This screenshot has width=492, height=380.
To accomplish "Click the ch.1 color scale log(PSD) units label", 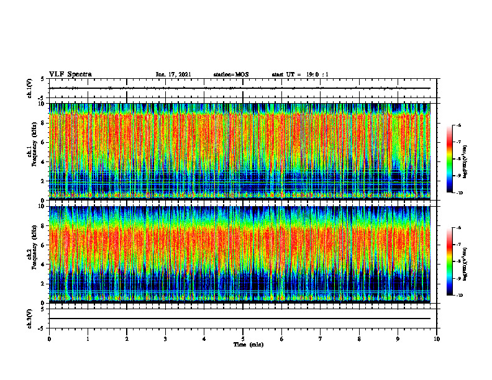I will (x=465, y=162).
